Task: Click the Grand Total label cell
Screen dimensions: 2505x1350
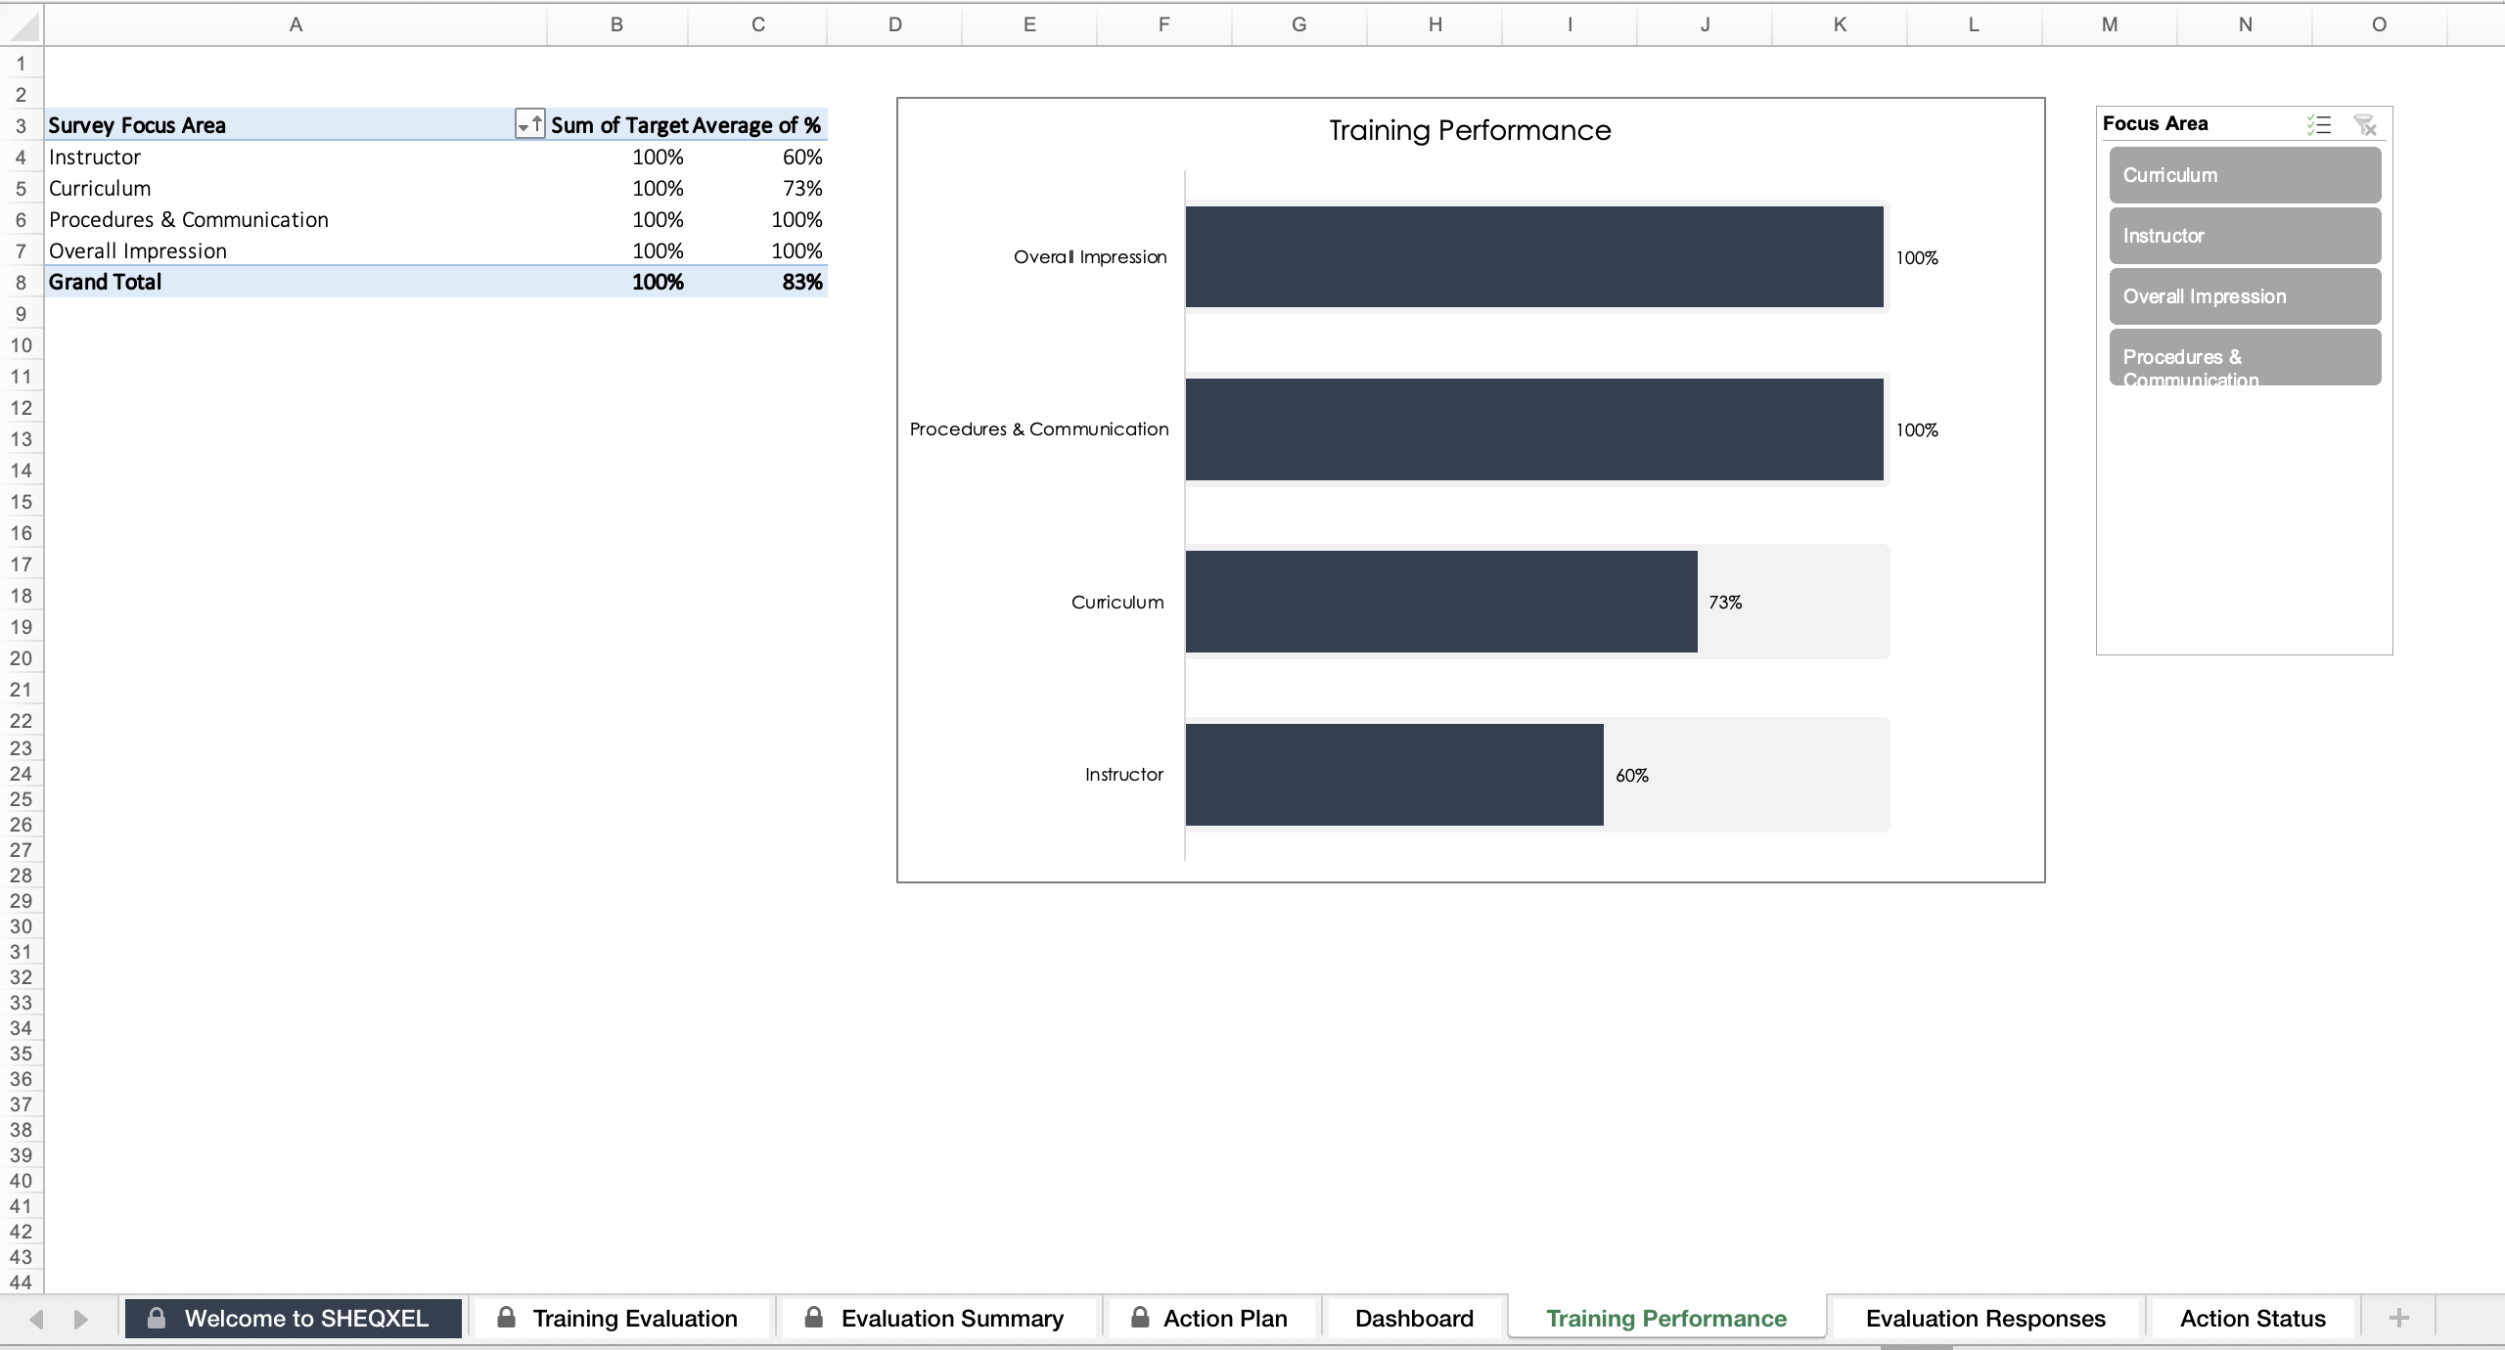Action: tap(296, 282)
